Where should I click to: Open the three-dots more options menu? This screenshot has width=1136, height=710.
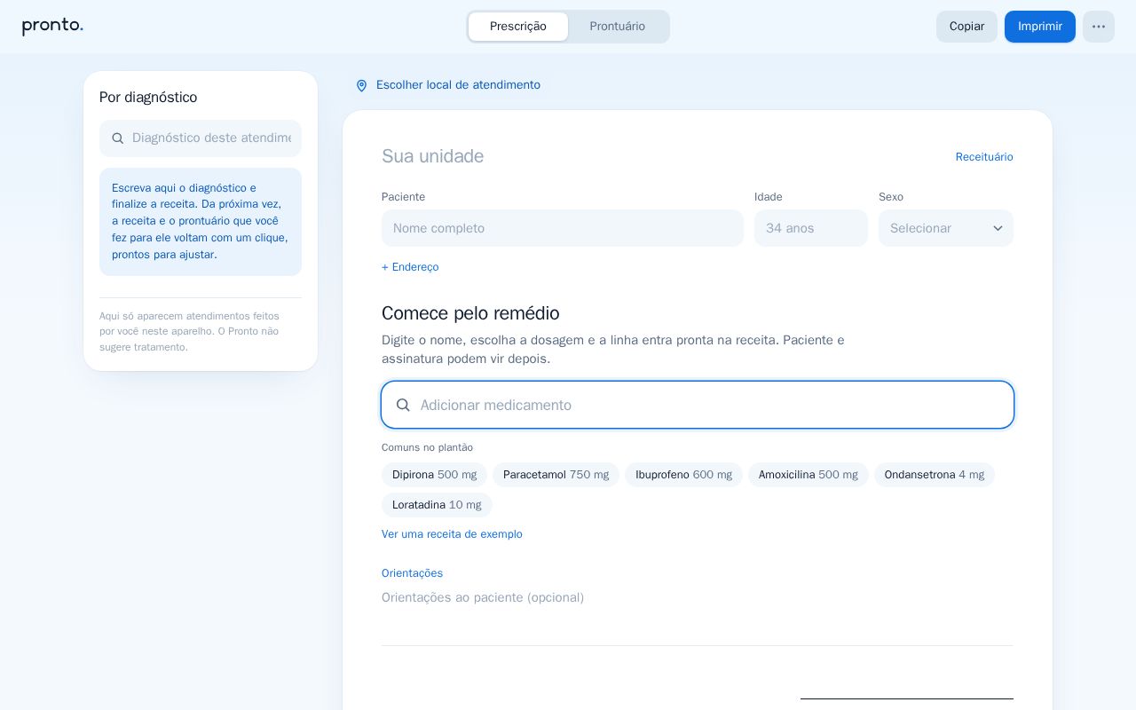click(x=1099, y=27)
